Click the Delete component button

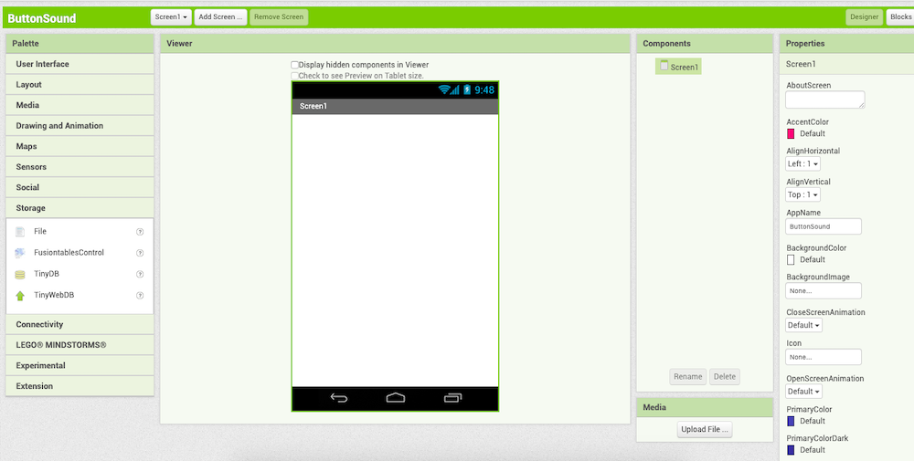tap(725, 377)
